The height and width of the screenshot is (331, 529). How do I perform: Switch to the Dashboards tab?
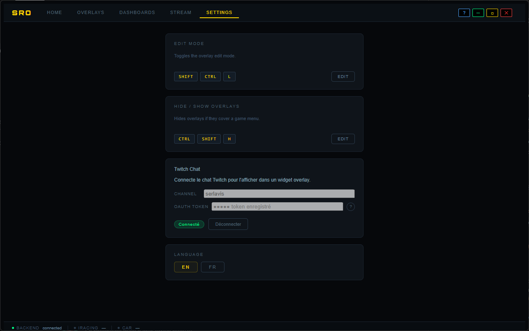click(137, 13)
